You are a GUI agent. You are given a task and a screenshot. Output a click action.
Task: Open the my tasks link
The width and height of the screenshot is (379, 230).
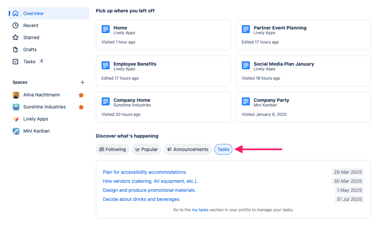click(200, 210)
